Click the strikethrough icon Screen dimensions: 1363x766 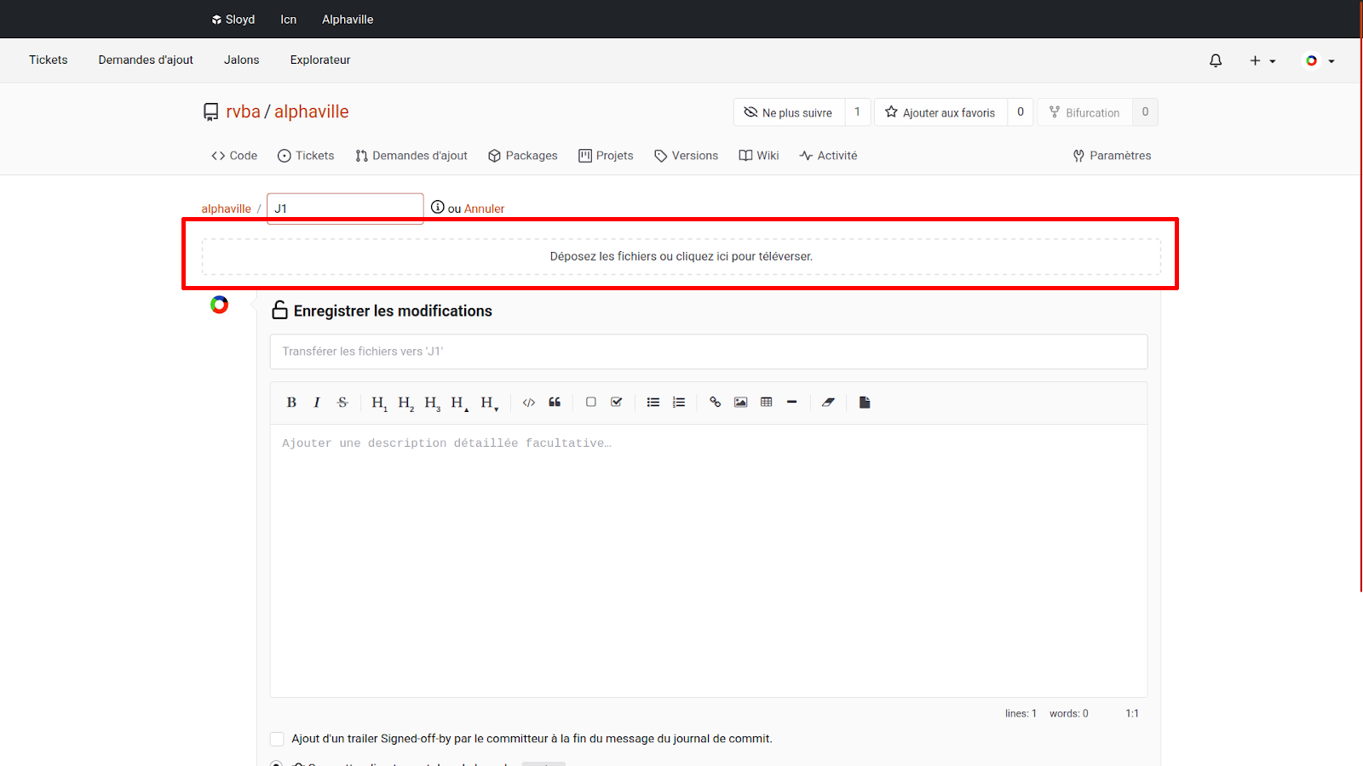coord(342,403)
